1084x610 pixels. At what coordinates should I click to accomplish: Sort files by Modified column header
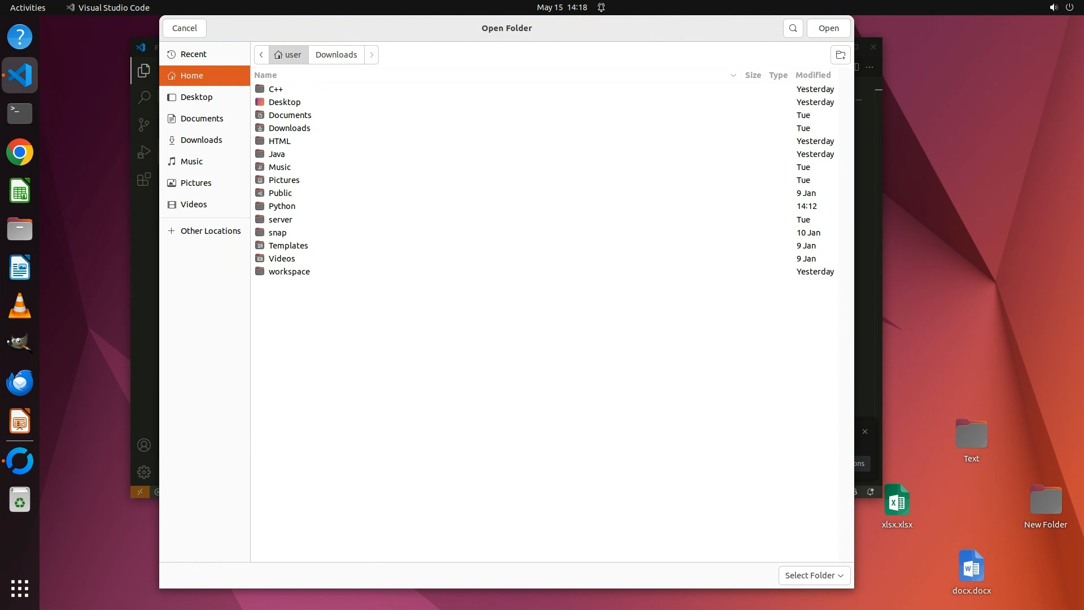point(812,75)
